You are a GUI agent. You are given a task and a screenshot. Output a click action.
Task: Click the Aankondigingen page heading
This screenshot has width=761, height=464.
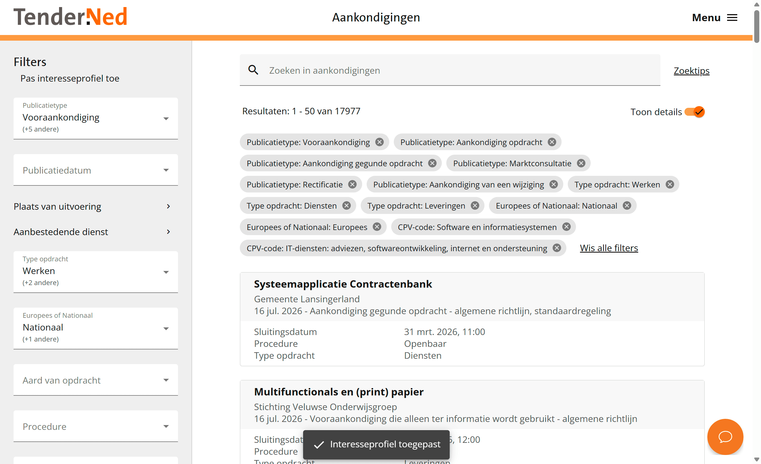pyautogui.click(x=376, y=17)
